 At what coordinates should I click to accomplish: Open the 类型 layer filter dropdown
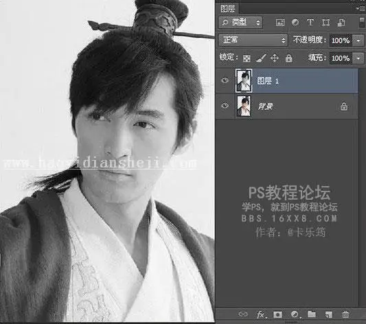(240, 23)
